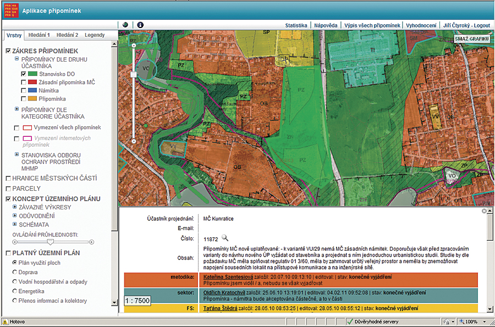Open the Statistika menu item

tap(296, 25)
